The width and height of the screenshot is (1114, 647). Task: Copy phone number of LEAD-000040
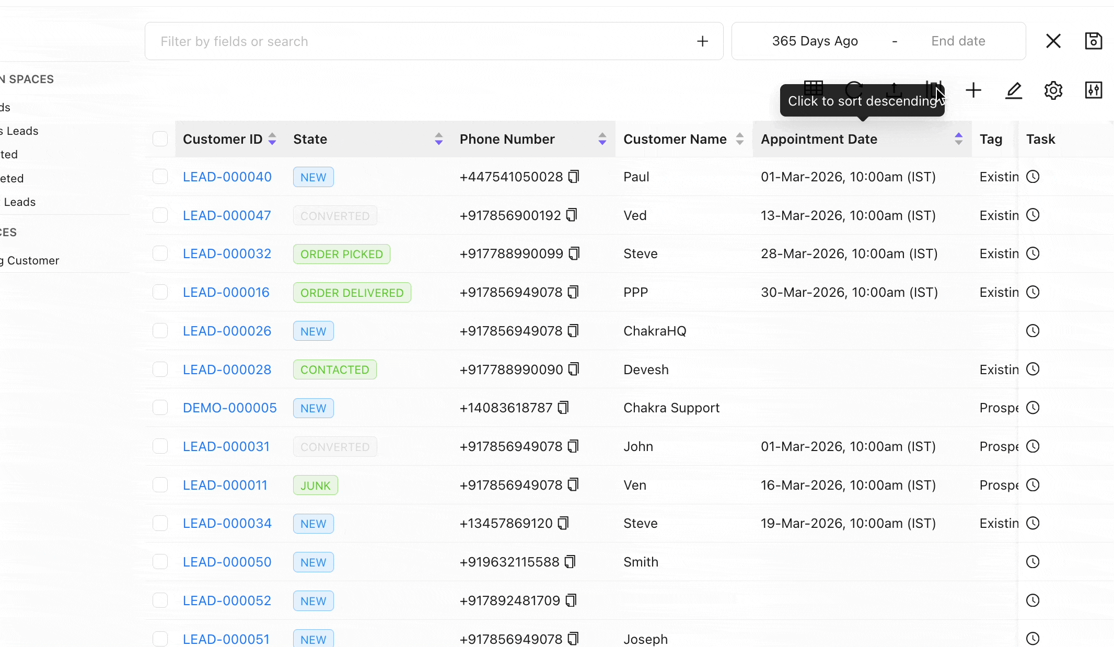tap(574, 177)
